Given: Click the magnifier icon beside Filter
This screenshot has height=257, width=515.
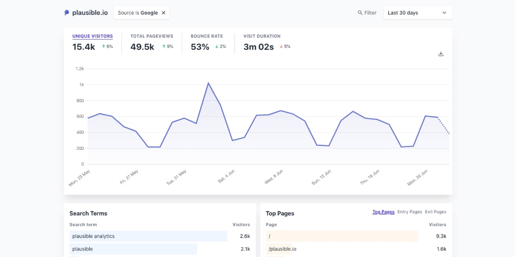Looking at the screenshot, I should click(360, 13).
